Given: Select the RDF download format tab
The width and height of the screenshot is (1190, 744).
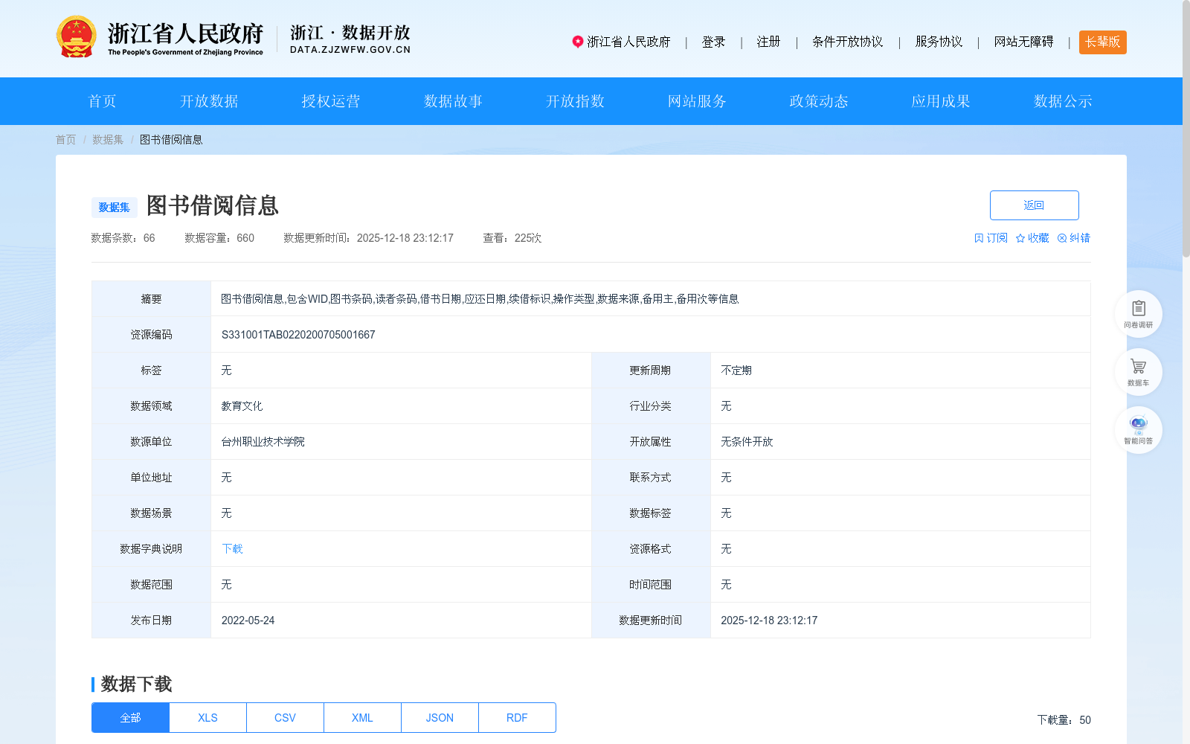Looking at the screenshot, I should click(x=518, y=718).
